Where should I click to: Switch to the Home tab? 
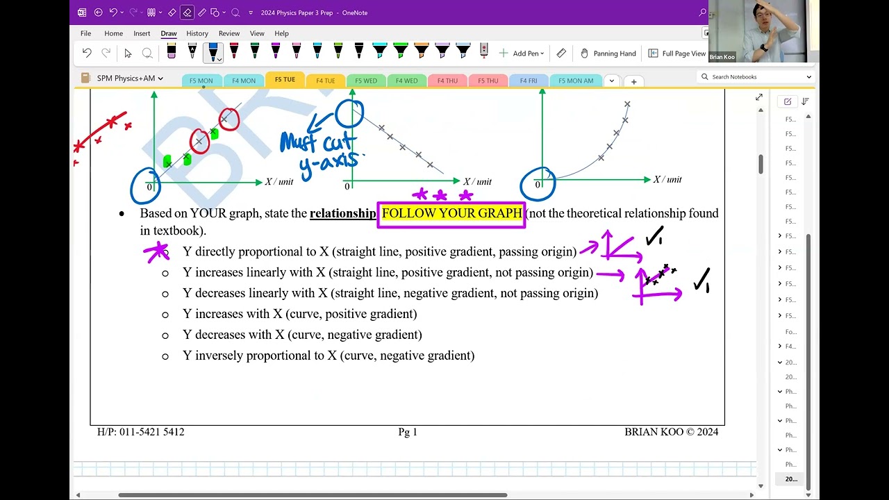113,33
